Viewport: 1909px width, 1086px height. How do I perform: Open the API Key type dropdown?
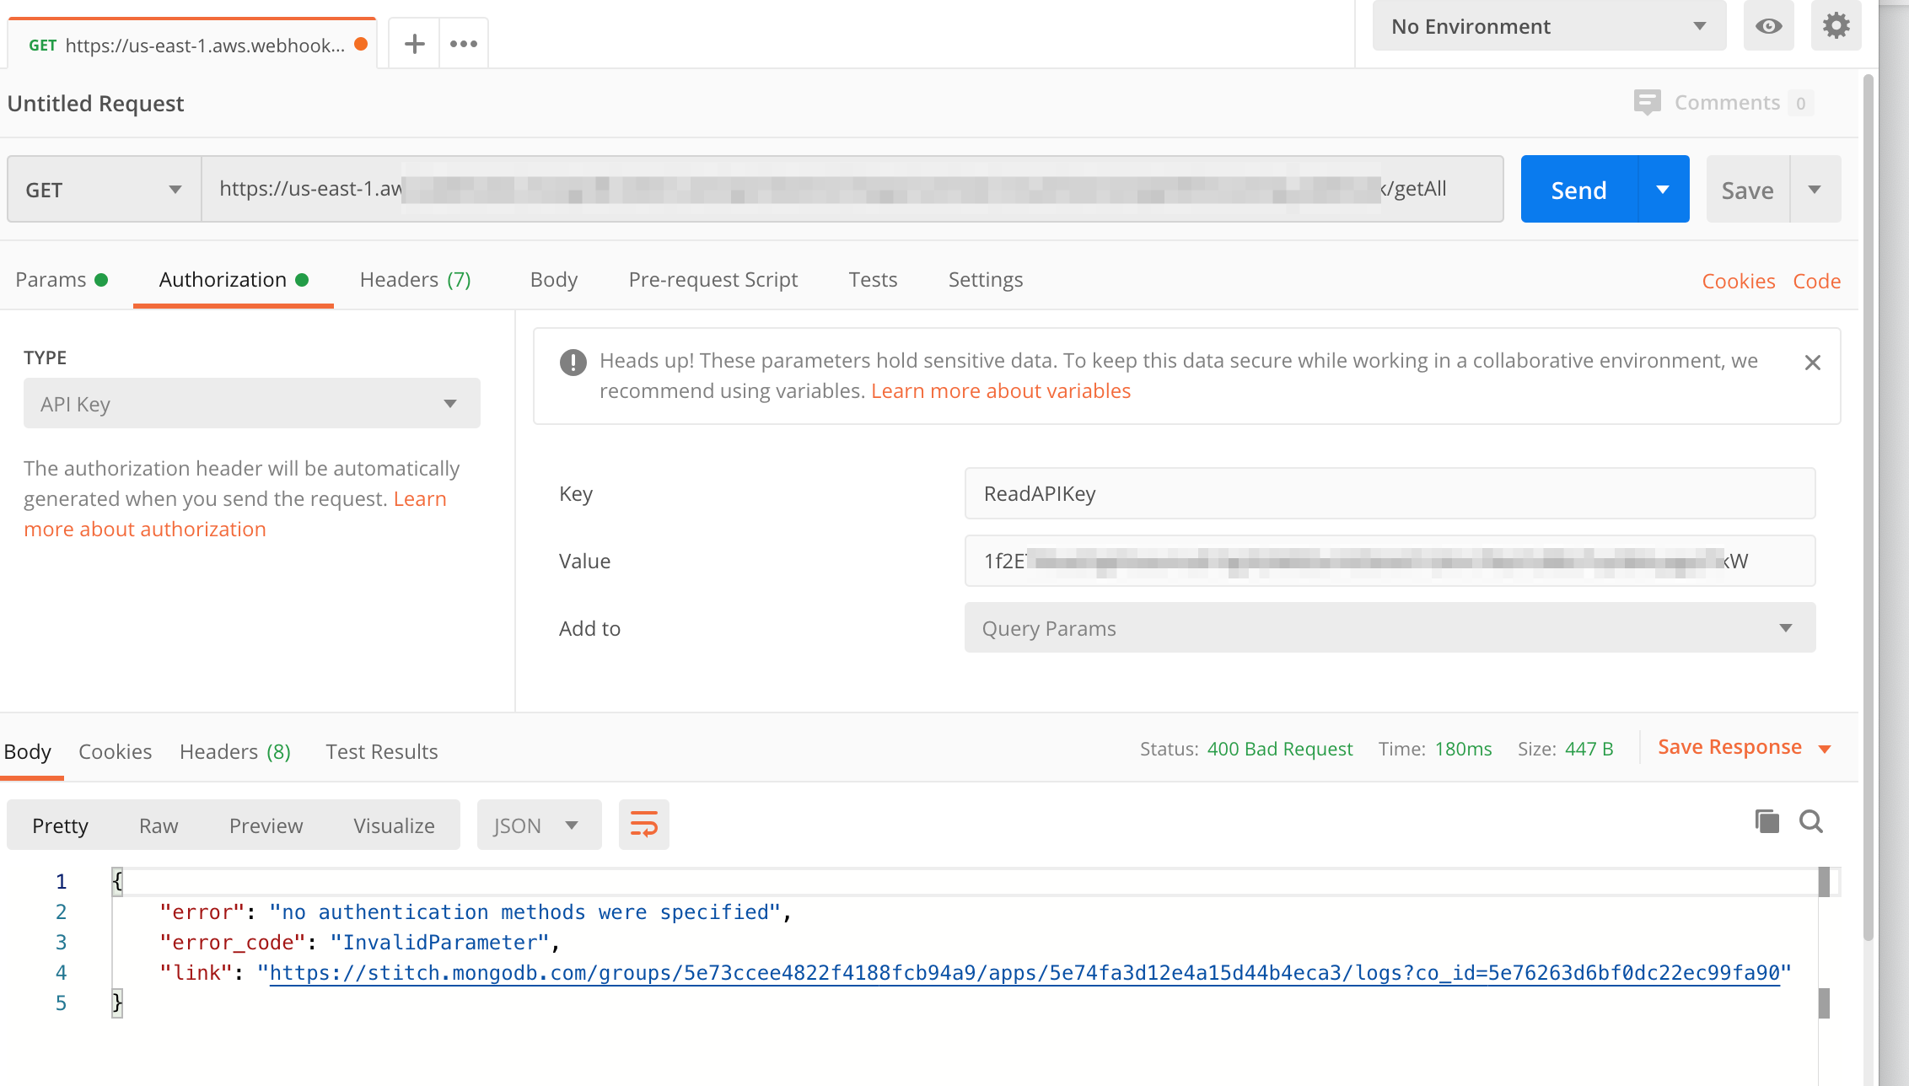click(x=251, y=404)
